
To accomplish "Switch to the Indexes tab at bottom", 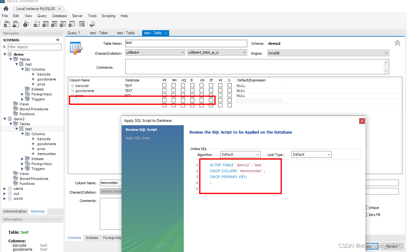I will (92, 238).
